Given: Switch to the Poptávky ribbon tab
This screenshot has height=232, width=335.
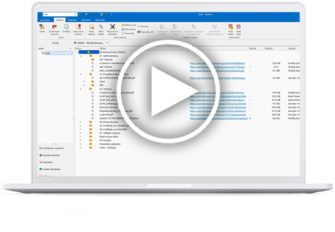Looking at the screenshot, I should pos(72,20).
